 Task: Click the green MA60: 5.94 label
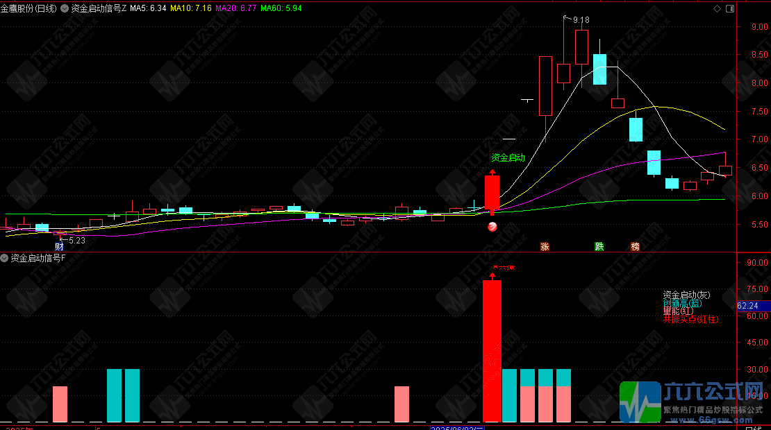click(x=281, y=8)
